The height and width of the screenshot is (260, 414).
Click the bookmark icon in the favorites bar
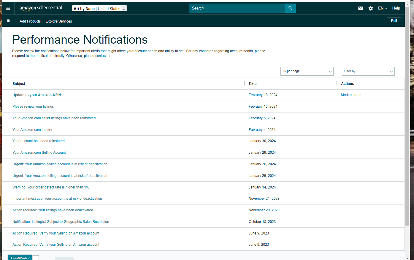tap(9, 21)
